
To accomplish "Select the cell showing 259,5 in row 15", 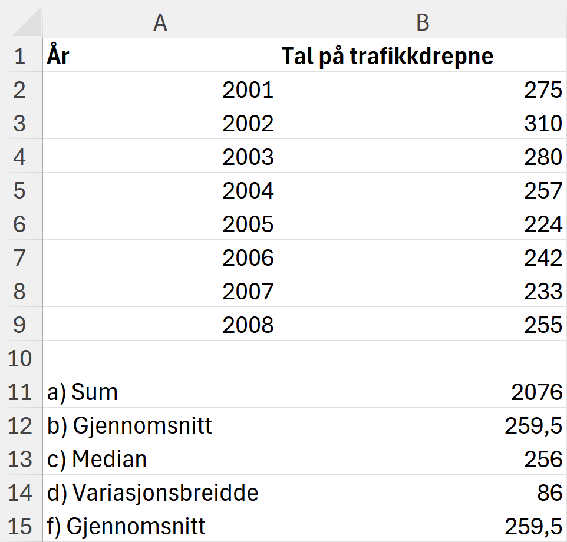I will 421,526.
